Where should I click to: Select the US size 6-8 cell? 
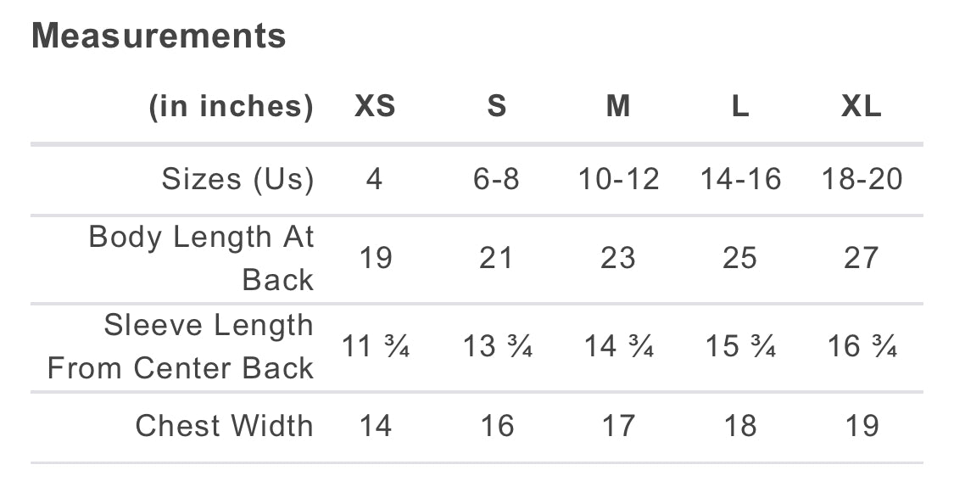497,179
